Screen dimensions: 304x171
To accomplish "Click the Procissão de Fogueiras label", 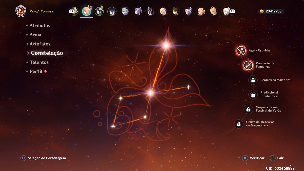I will pos(265,65).
